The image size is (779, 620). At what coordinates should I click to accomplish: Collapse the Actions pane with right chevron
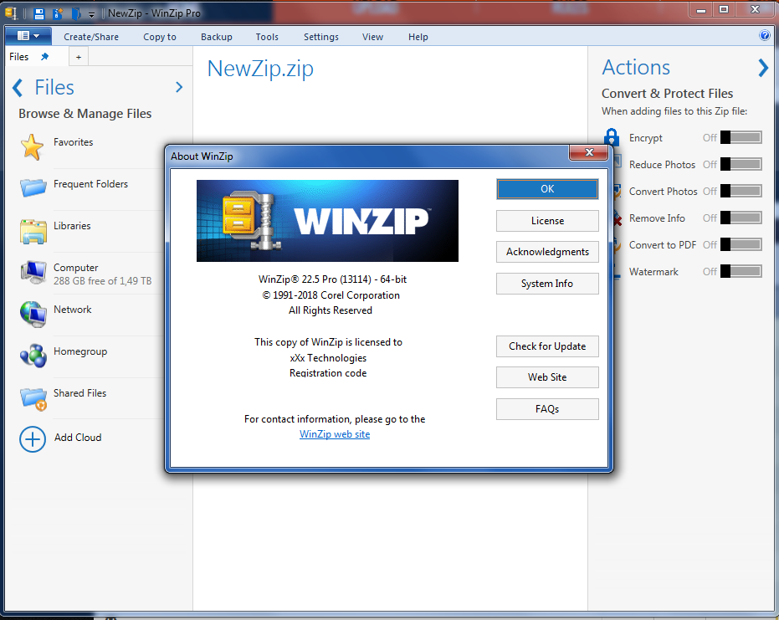click(763, 68)
